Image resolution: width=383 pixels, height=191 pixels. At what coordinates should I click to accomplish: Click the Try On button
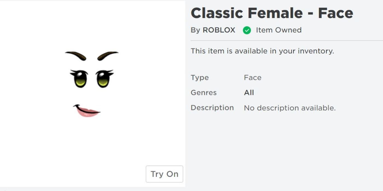pyautogui.click(x=164, y=174)
